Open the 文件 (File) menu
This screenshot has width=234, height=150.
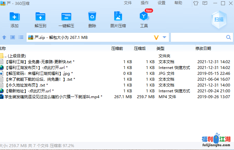pos(128,3)
